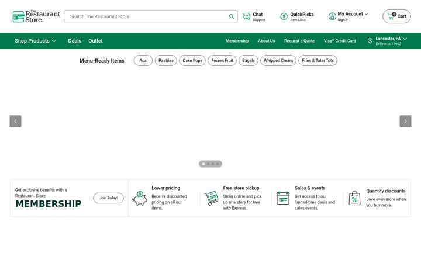Screen dimensions: 421x263
Task: Click the Join Today! button
Action: coord(109,198)
